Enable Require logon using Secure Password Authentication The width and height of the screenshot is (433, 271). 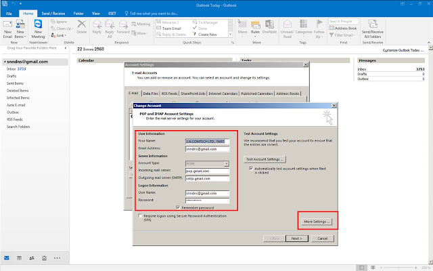point(140,215)
